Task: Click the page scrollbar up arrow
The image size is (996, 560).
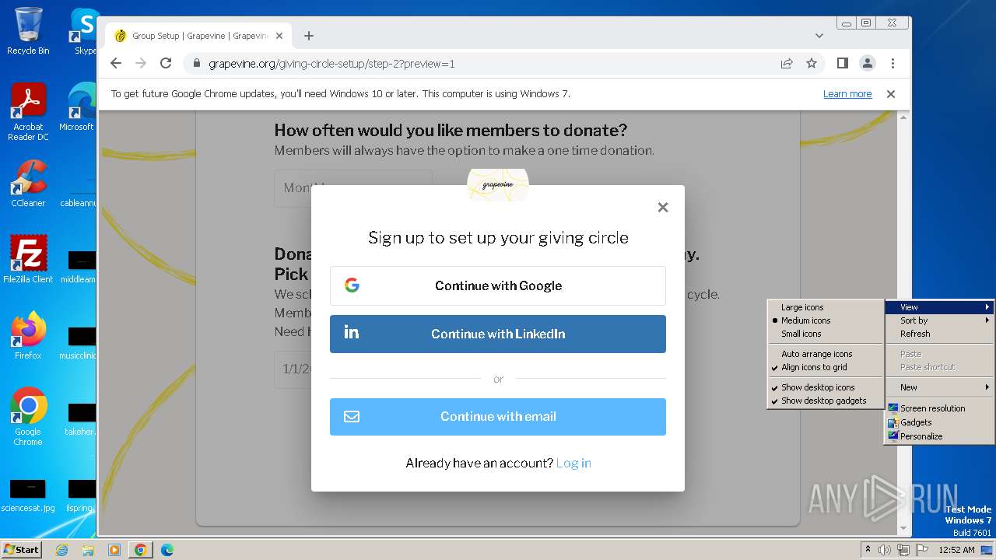Action: [903, 117]
